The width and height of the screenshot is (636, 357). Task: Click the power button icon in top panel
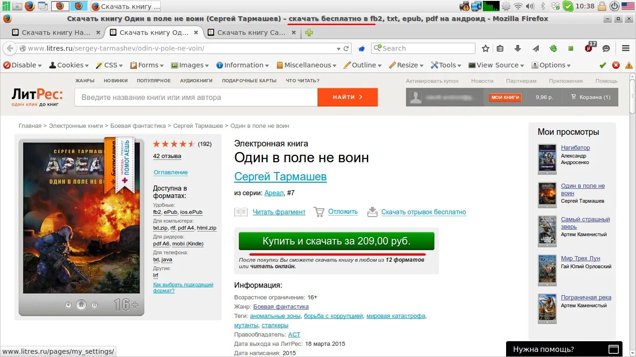(615, 6)
